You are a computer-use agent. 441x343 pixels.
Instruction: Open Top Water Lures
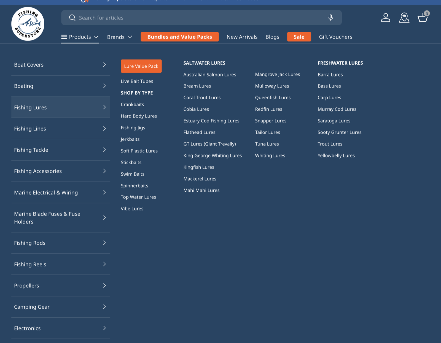(138, 197)
